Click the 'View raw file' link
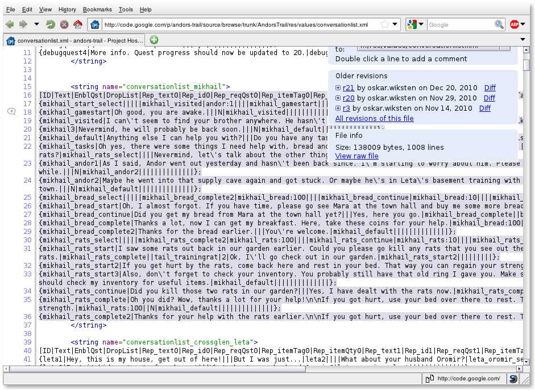 click(x=356, y=156)
